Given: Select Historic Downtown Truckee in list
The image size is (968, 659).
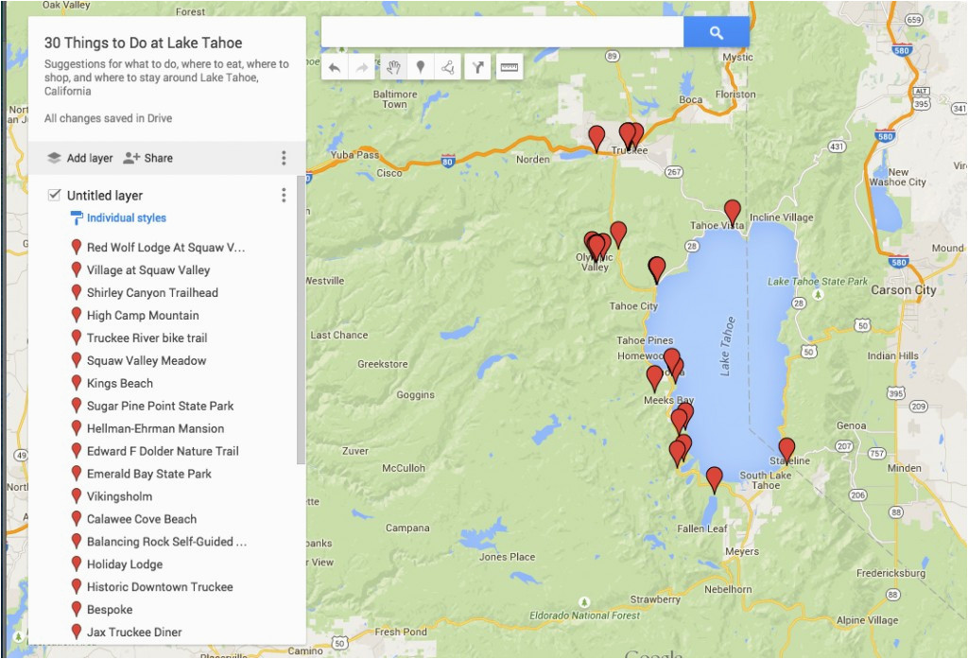Looking at the screenshot, I should click(160, 587).
